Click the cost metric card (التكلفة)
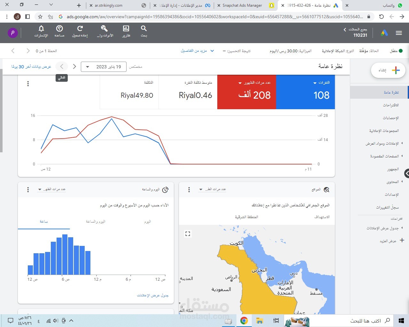 [x=129, y=92]
